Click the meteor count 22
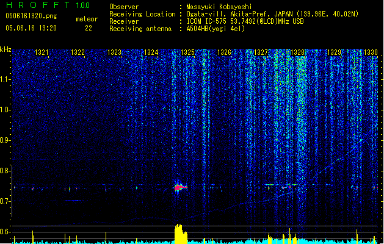 [89, 28]
